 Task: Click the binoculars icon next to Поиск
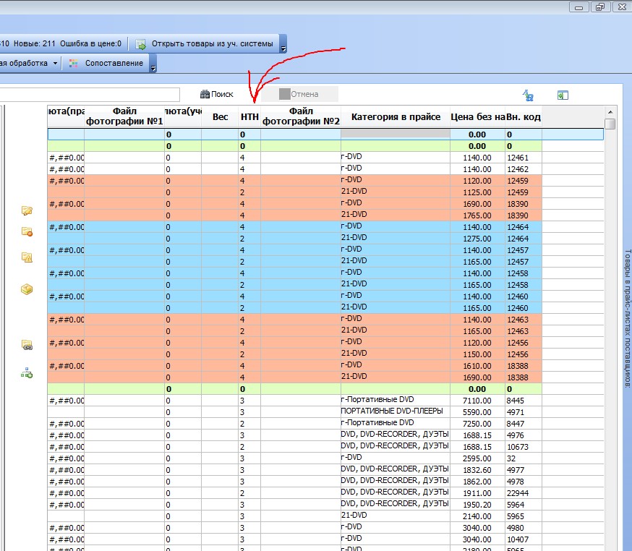pyautogui.click(x=205, y=94)
